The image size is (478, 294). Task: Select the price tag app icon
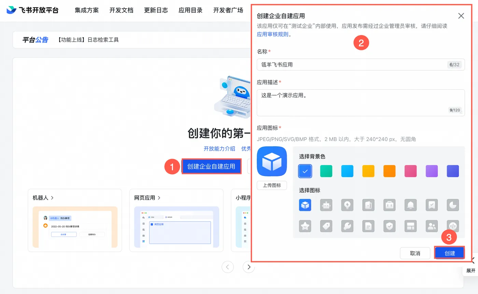coord(326,226)
